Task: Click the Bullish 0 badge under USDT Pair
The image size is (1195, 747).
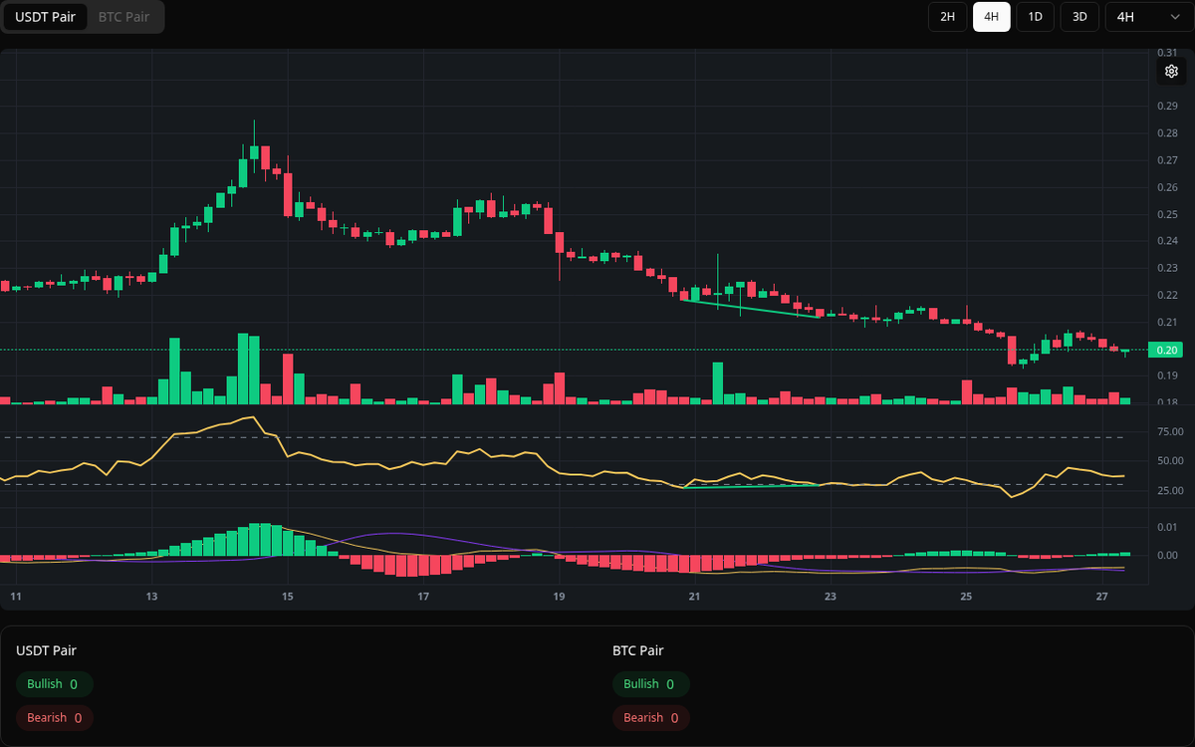Action: point(54,684)
